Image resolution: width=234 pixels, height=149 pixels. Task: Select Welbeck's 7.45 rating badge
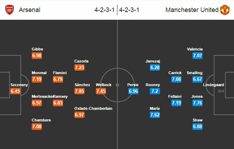(101, 91)
